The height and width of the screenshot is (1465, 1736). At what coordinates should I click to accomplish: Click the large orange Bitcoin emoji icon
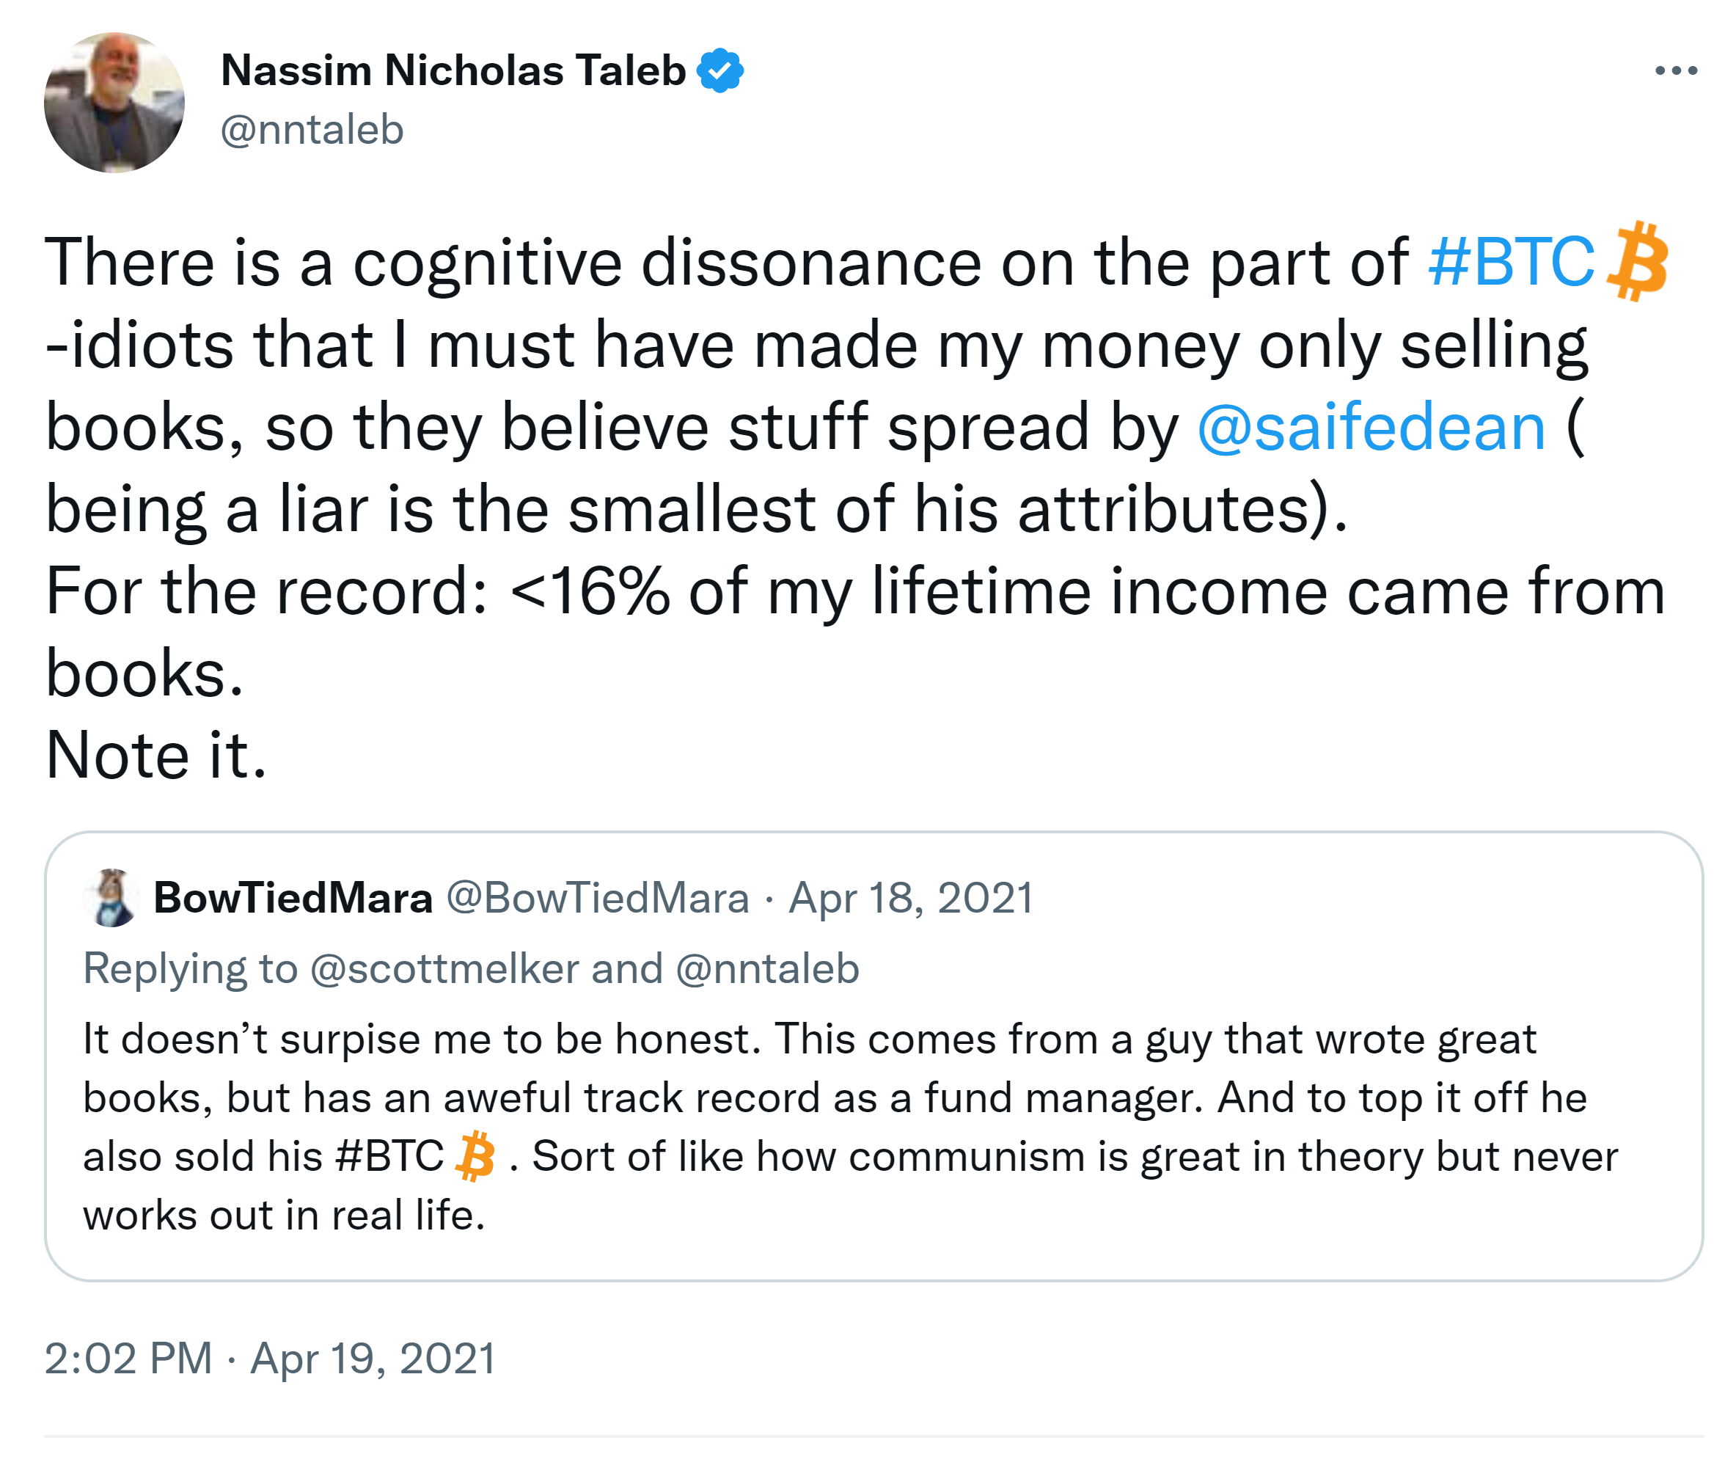(1637, 260)
